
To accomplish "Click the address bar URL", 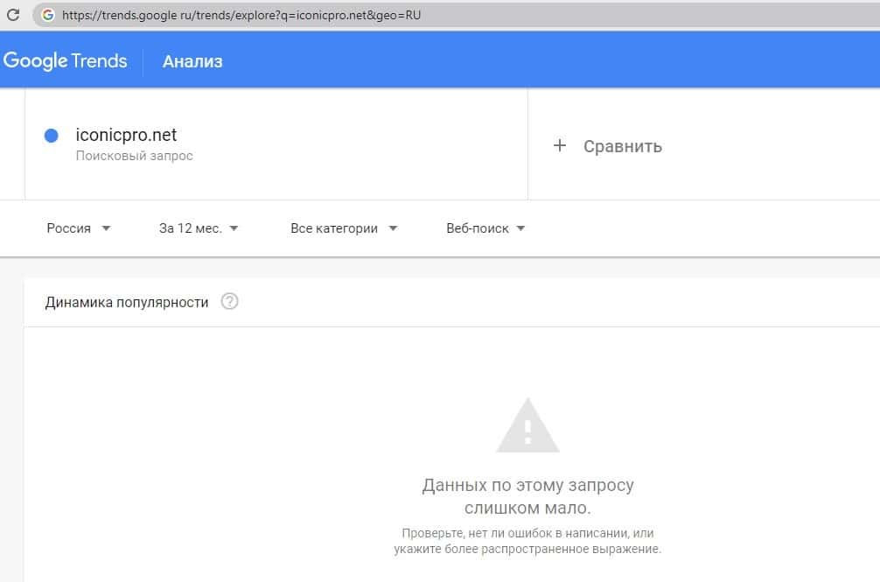I will pos(241,15).
